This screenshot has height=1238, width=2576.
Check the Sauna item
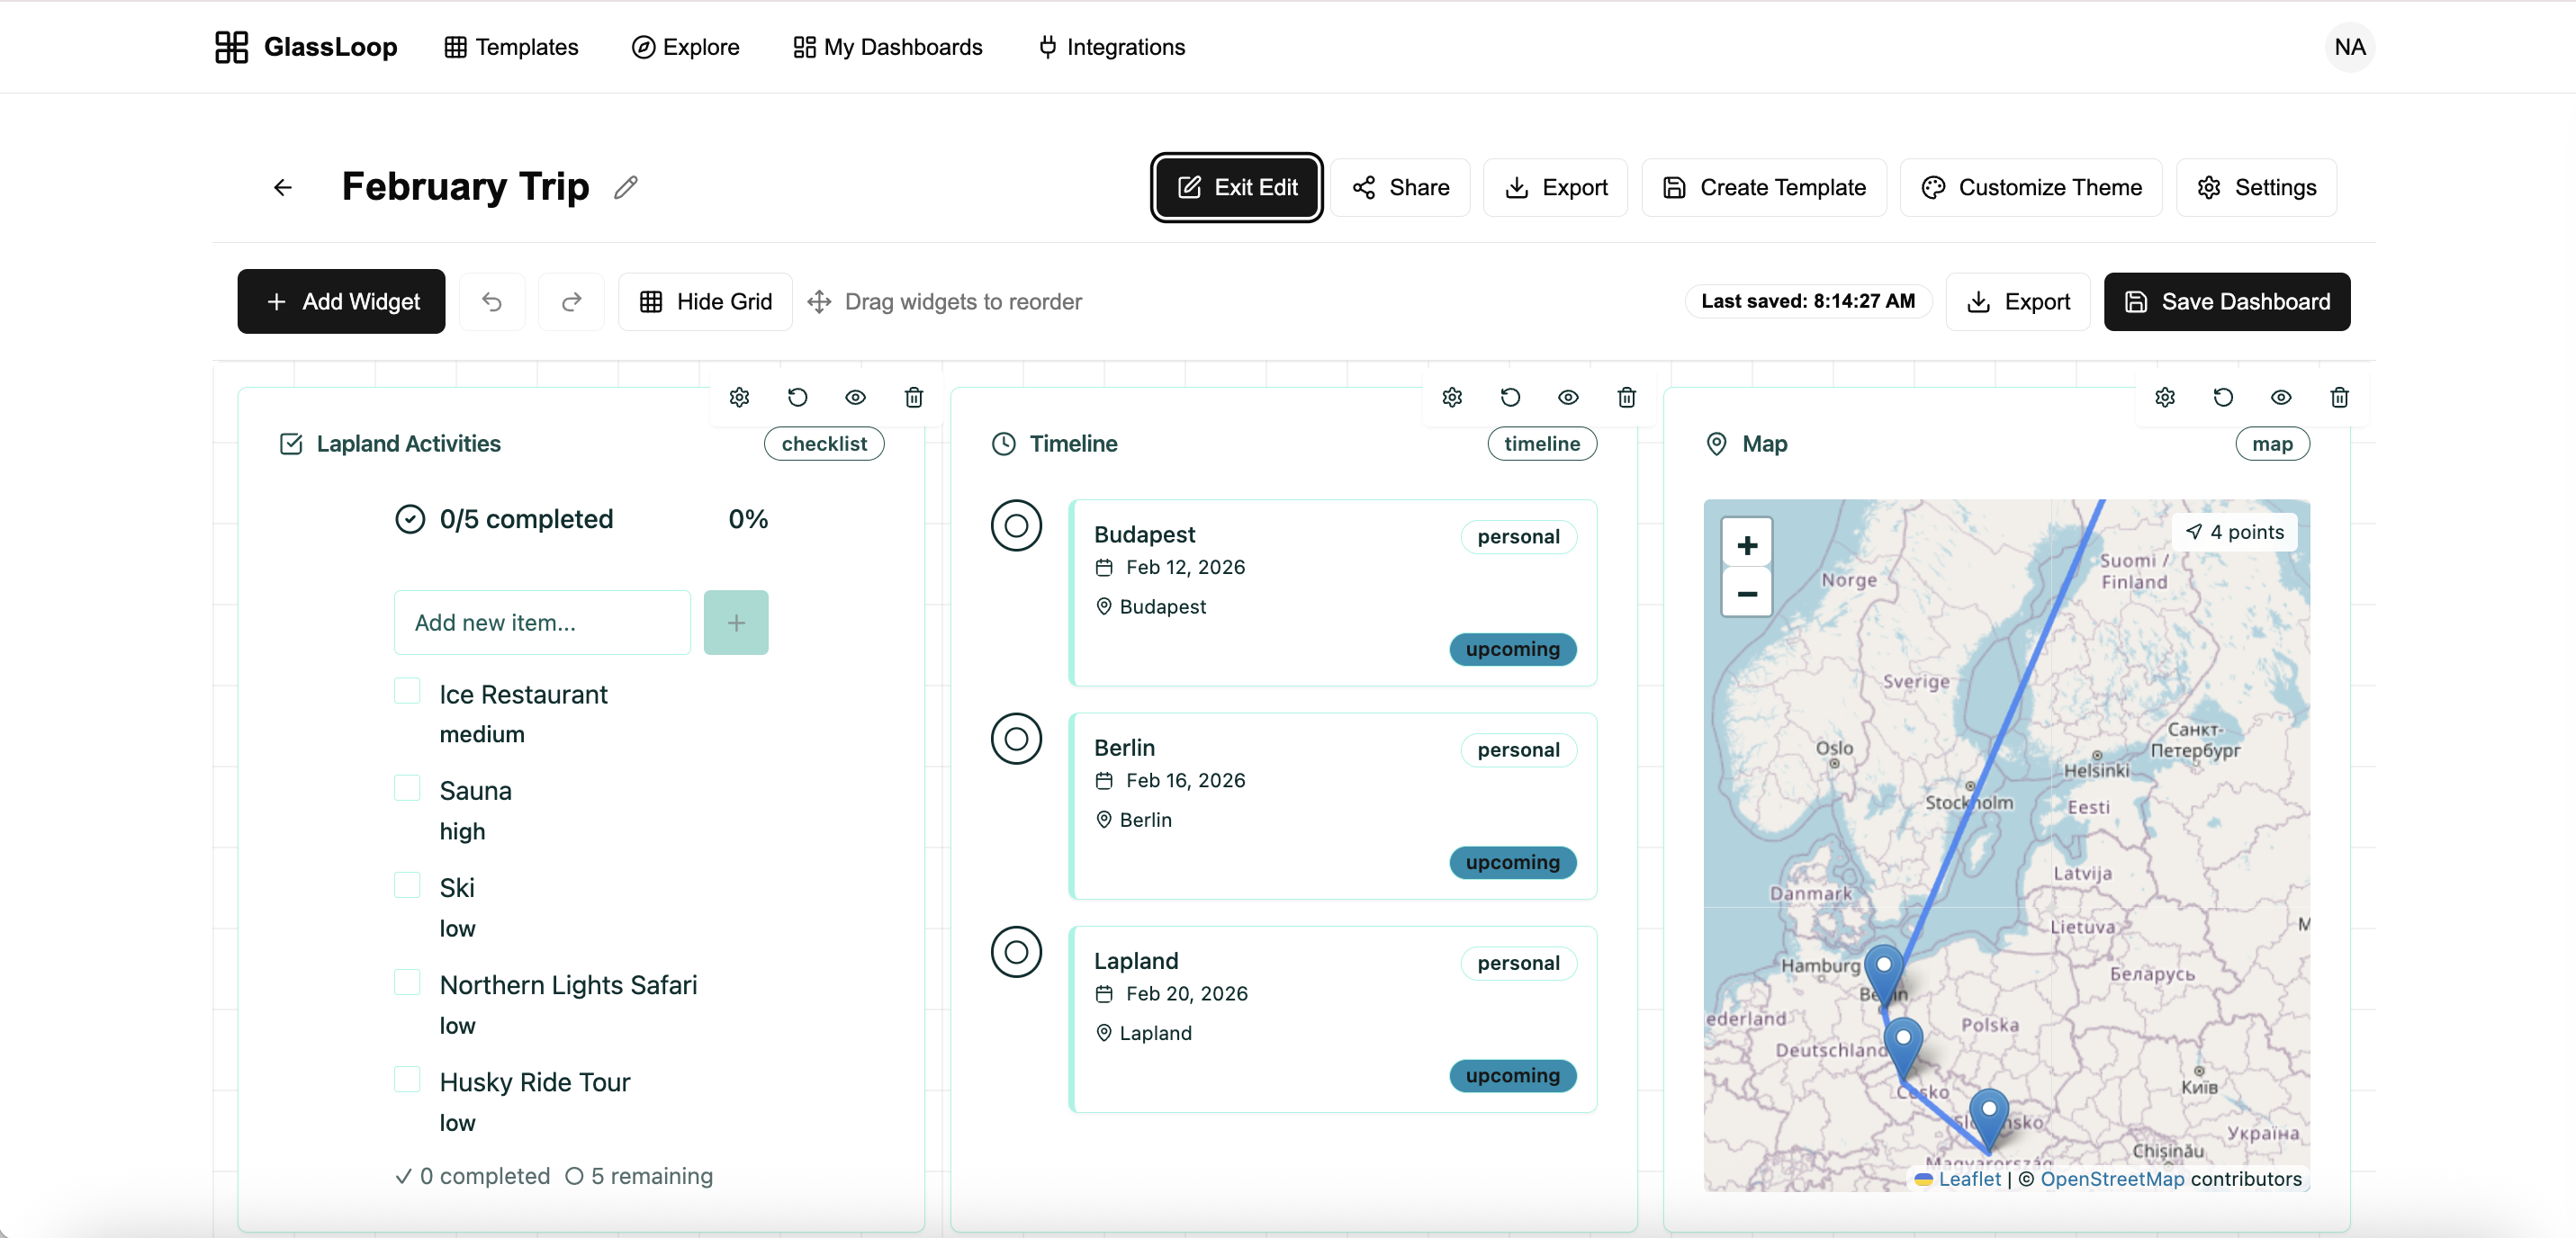coord(407,788)
